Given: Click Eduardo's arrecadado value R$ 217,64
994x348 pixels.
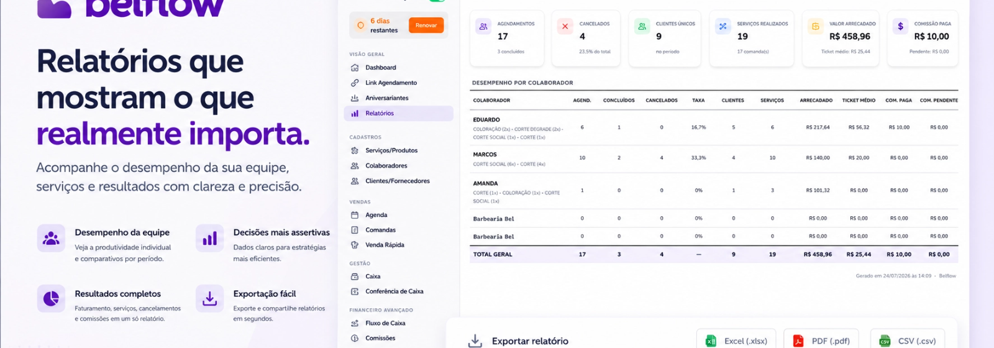Looking at the screenshot, I should coord(818,127).
